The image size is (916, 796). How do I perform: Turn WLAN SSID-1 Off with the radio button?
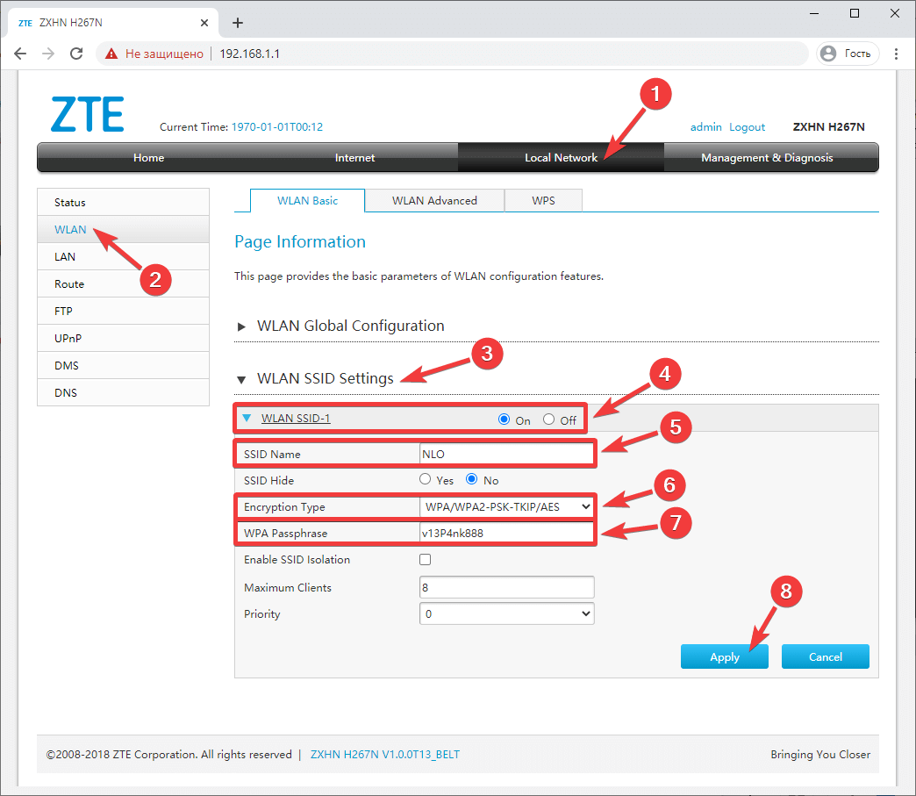coord(547,420)
